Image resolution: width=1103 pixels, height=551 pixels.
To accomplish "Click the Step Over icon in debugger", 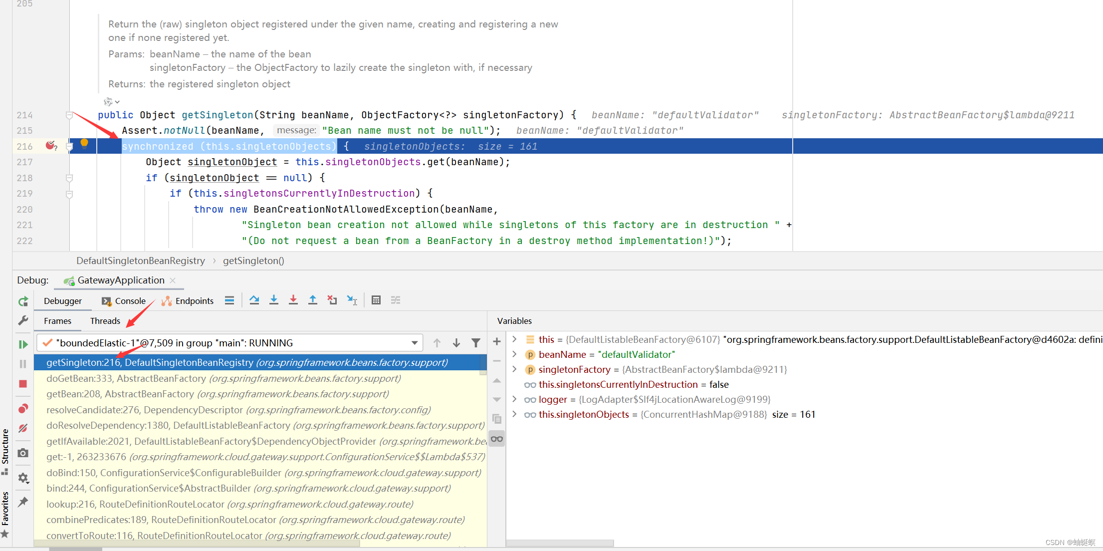I will (x=253, y=300).
